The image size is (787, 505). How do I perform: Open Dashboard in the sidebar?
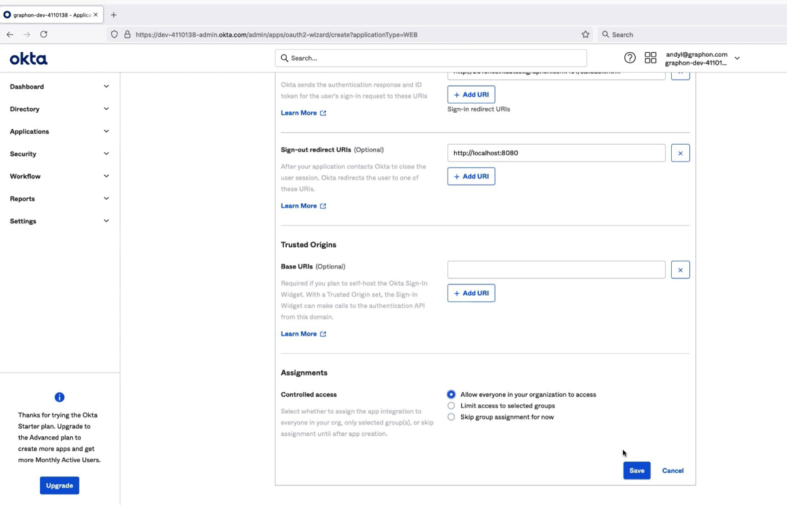[27, 87]
